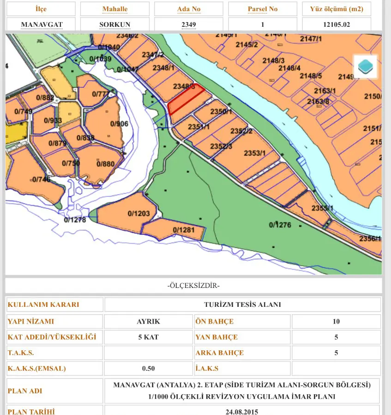
Task: Select the plan date 24.08.2015
Action: click(241, 412)
